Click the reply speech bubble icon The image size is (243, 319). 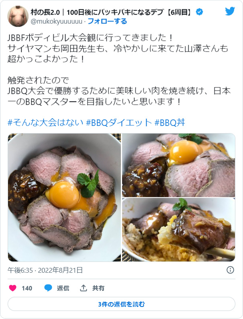pyautogui.click(x=48, y=288)
